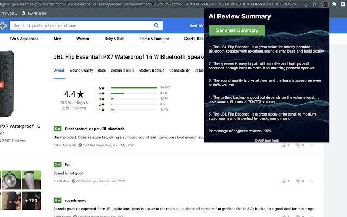Screen dimensions: 347x217
Task: Switch to the Bass tab
Action: [x=101, y=70]
